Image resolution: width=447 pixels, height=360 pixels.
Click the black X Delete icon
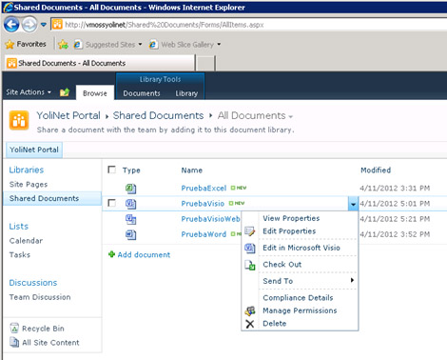[x=250, y=324]
